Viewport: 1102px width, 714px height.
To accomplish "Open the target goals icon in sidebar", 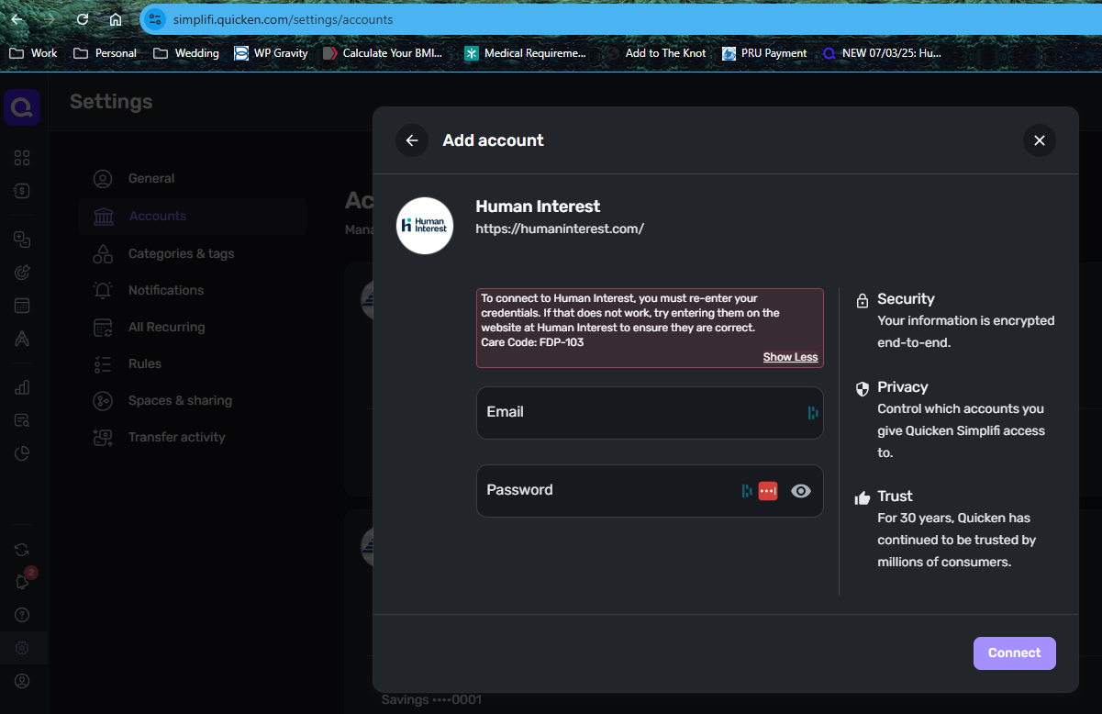I will click(22, 272).
